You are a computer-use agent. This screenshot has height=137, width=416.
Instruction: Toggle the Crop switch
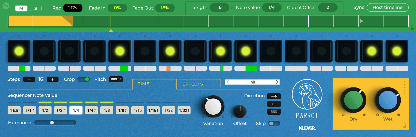pos(84,79)
